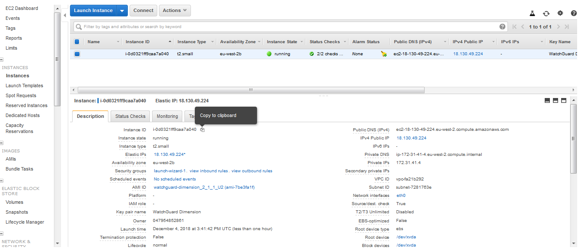Refresh the instances list
581x250 pixels.
(x=546, y=13)
